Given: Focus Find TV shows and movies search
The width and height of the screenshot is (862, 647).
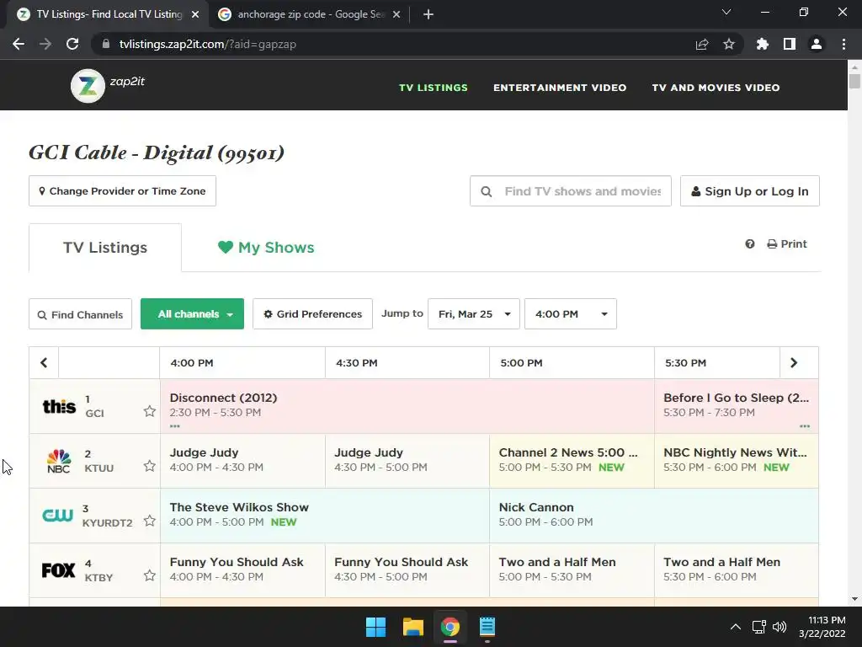Looking at the screenshot, I should point(571,191).
